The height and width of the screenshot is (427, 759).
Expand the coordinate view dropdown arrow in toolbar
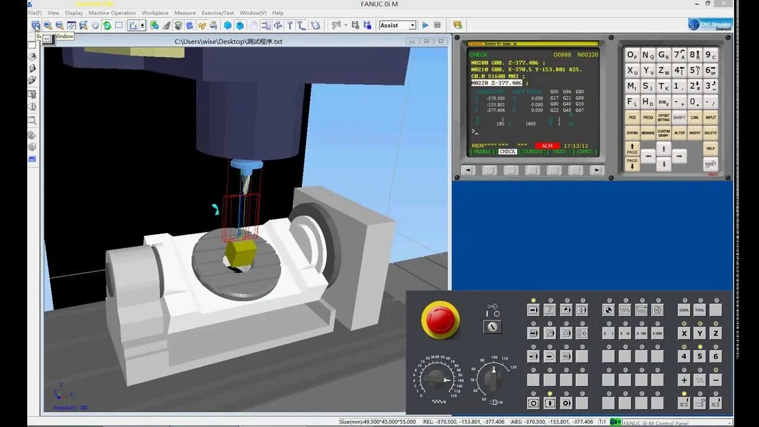click(x=142, y=26)
